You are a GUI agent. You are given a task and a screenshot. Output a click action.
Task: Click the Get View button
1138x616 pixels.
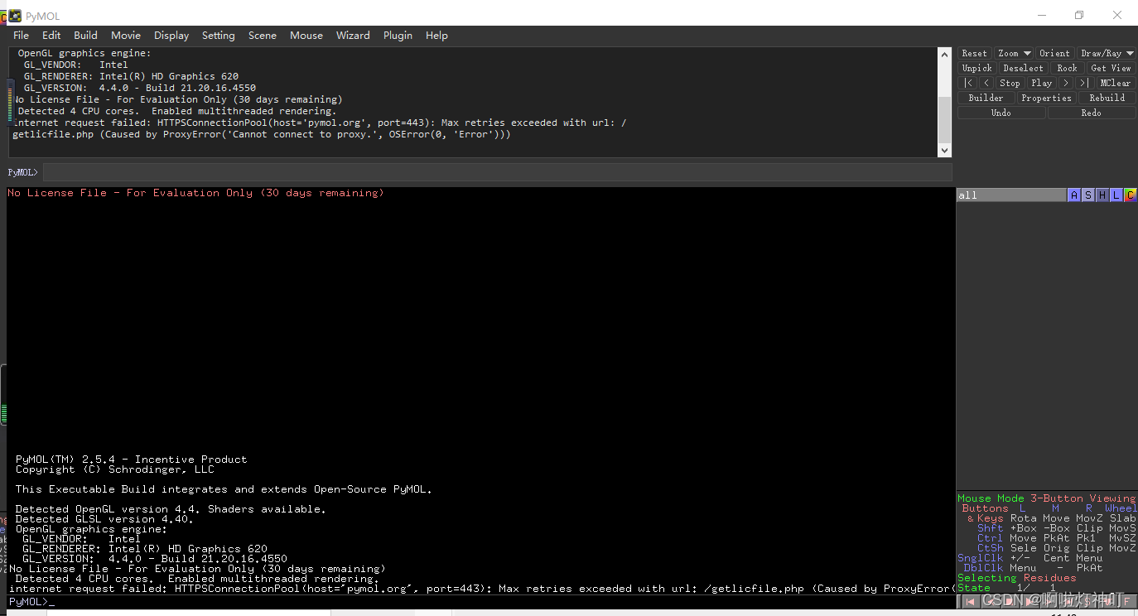1110,67
